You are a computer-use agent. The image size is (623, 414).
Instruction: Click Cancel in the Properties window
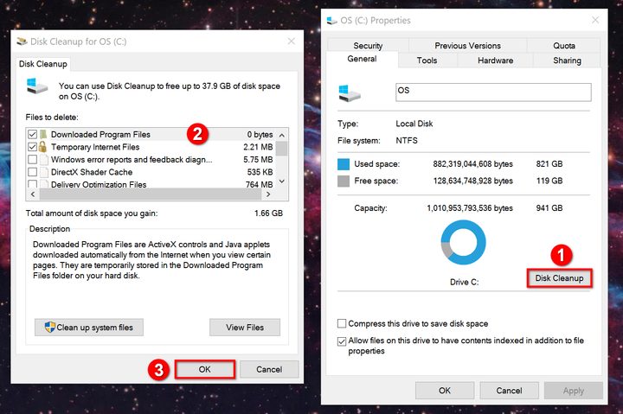coord(509,391)
